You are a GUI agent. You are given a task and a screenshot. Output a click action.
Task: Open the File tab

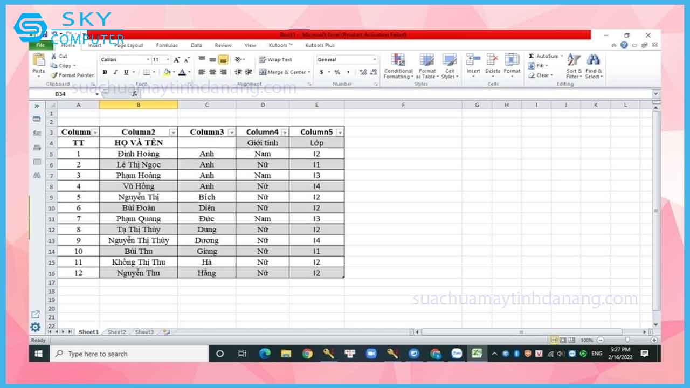tap(40, 46)
